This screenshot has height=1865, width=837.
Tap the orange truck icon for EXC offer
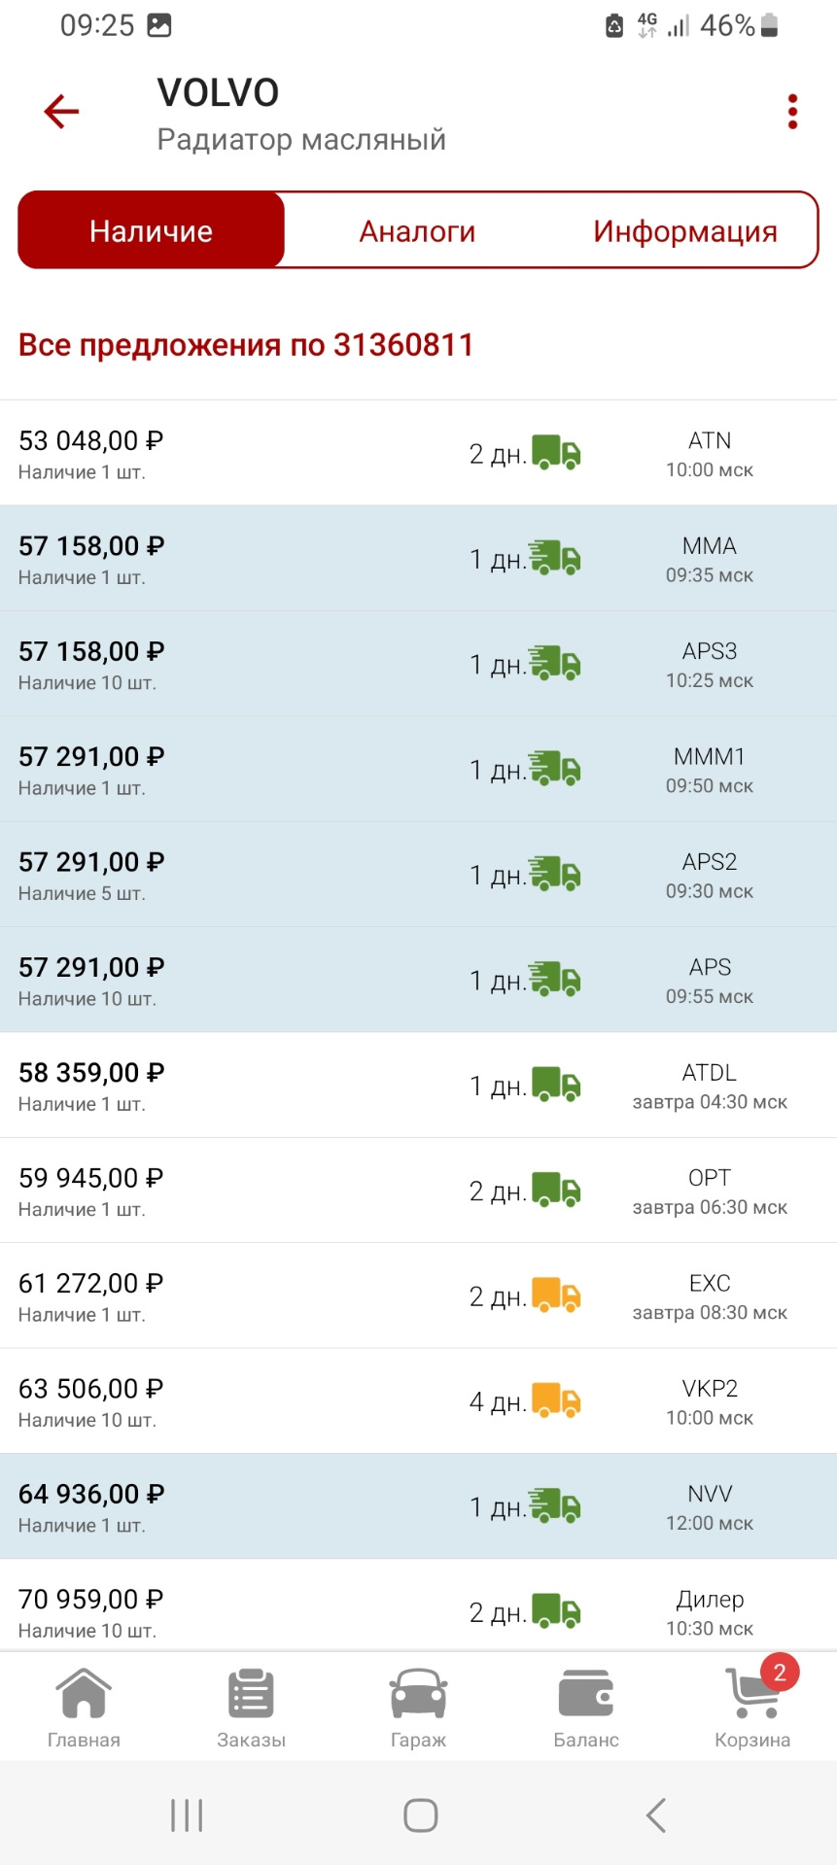[556, 1295]
